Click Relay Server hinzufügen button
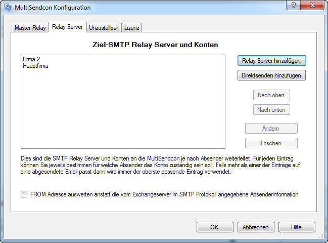328x243 pixels. [271, 61]
